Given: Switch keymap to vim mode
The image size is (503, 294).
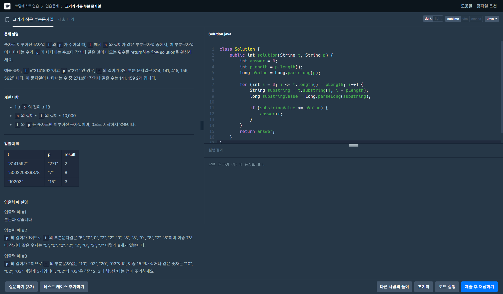Looking at the screenshot, I should click(465, 19).
